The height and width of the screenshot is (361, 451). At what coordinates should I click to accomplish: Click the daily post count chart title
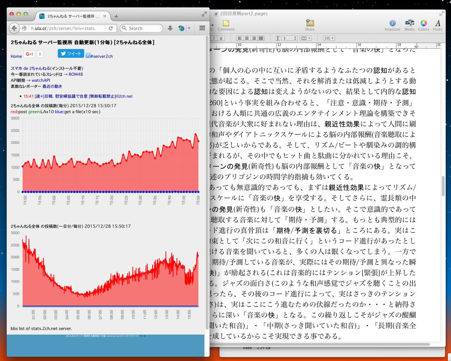[71, 226]
